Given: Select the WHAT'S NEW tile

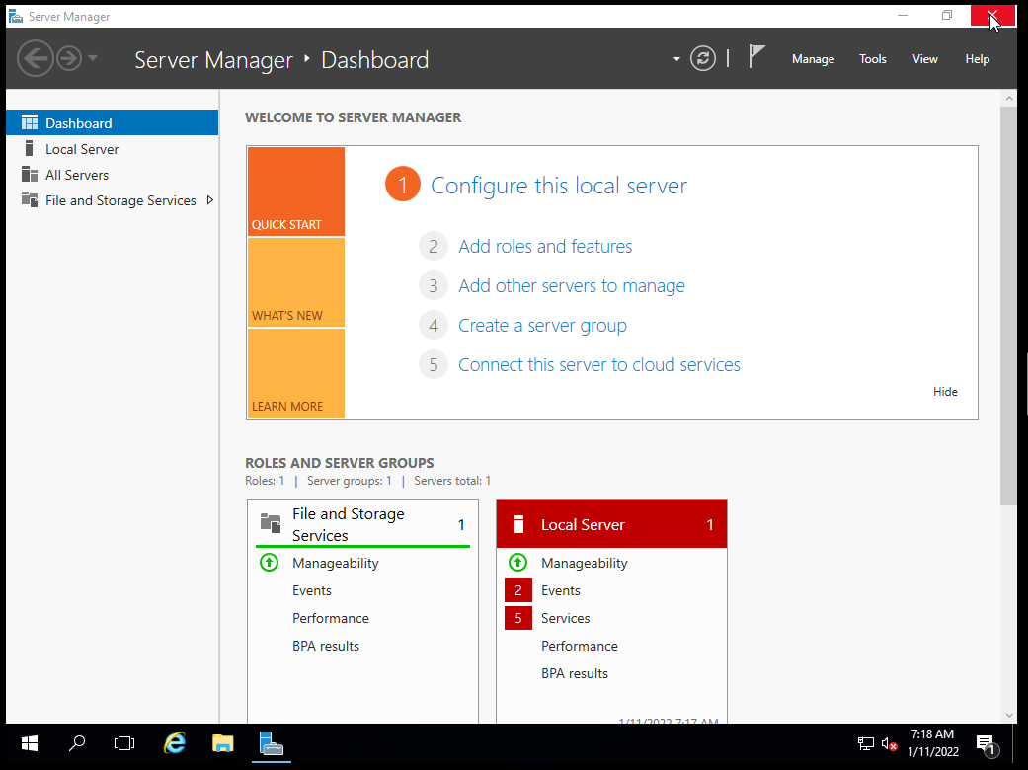Looking at the screenshot, I should point(296,282).
